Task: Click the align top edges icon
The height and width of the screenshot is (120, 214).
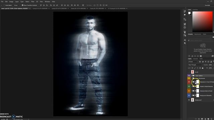Action: coord(41,5)
